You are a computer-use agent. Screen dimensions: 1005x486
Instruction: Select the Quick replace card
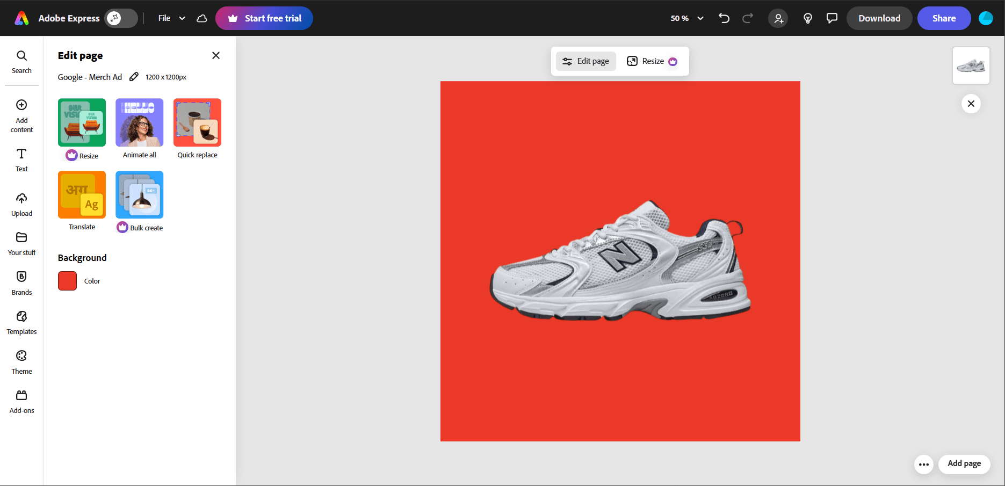click(197, 129)
